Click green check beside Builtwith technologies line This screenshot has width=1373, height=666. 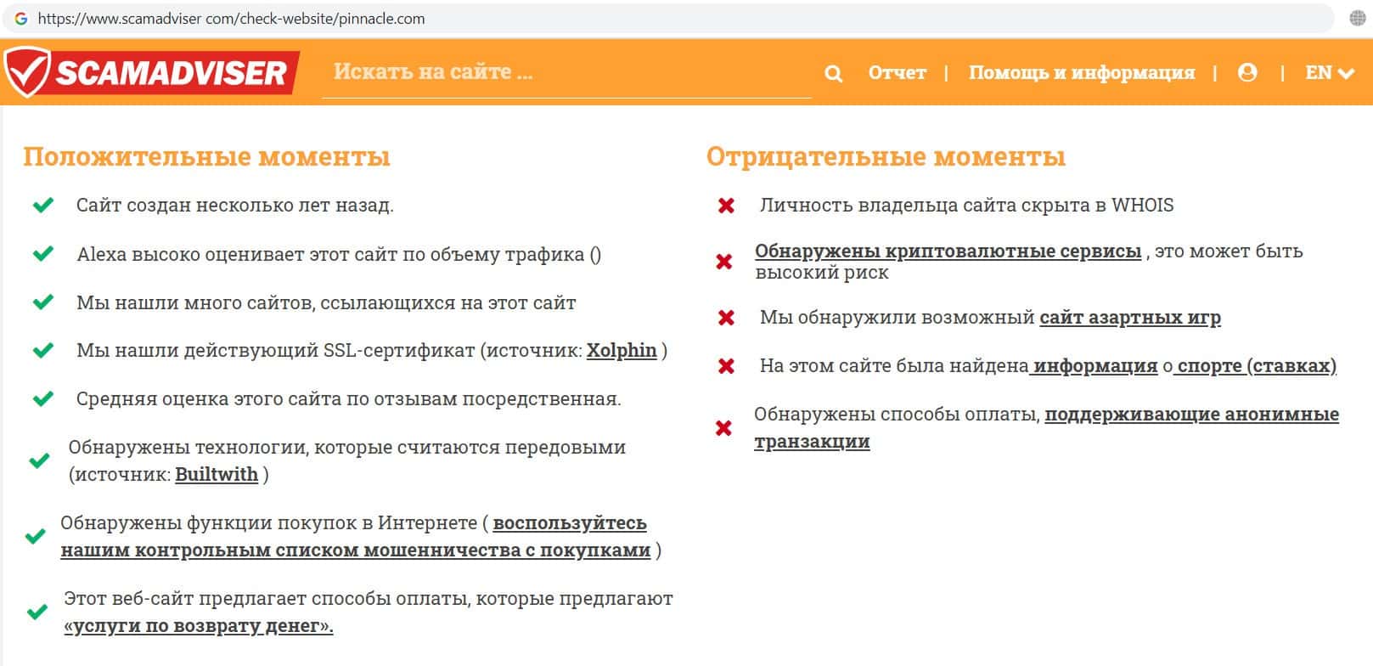point(39,461)
